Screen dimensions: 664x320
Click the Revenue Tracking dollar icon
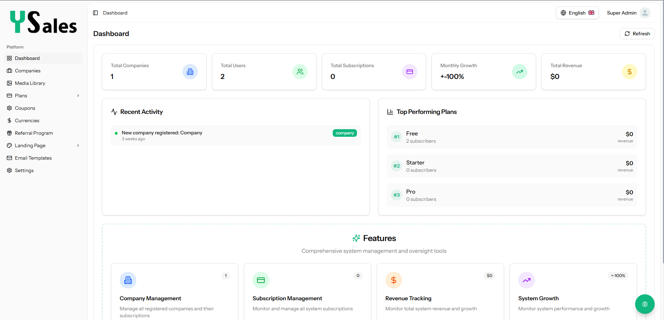tap(393, 280)
